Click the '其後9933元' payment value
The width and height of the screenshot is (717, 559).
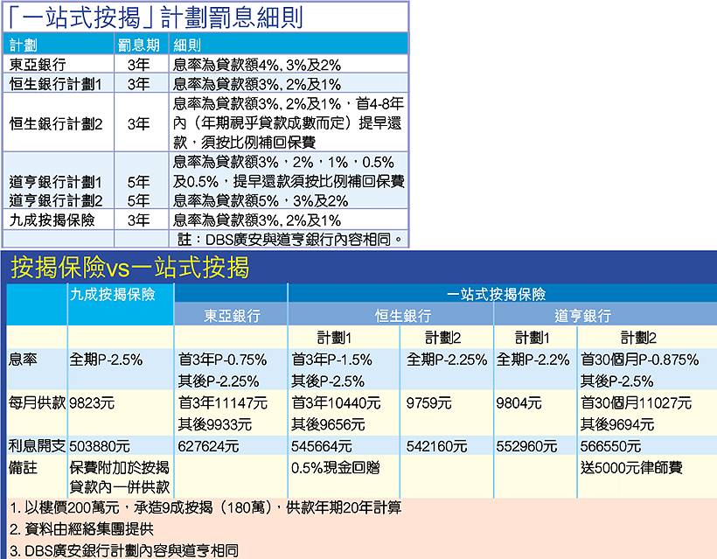(x=215, y=424)
